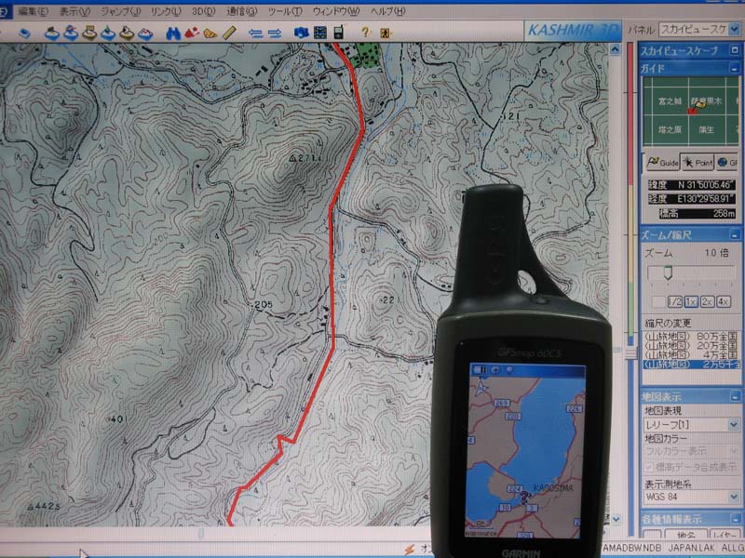Select 80万全国 in the scale list
The image size is (745, 558).
(691, 335)
